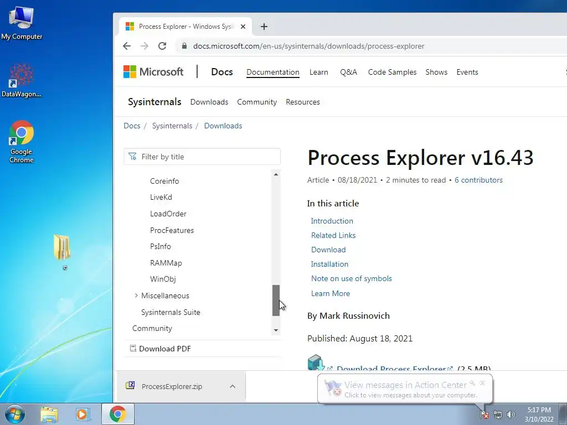Click the Sysinternals section title
This screenshot has height=425, width=567.
154,102
